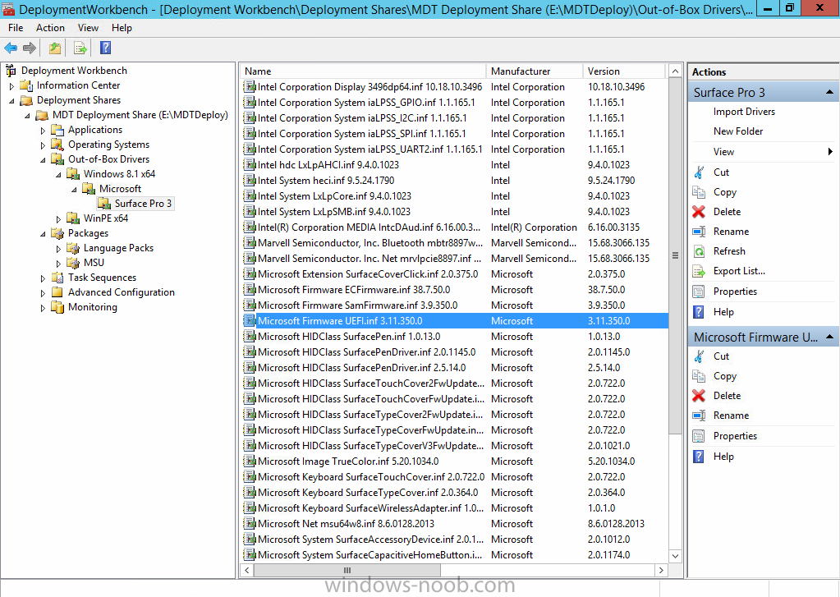Click the vertical scrollbar down arrow
The height and width of the screenshot is (597, 840).
tap(675, 556)
